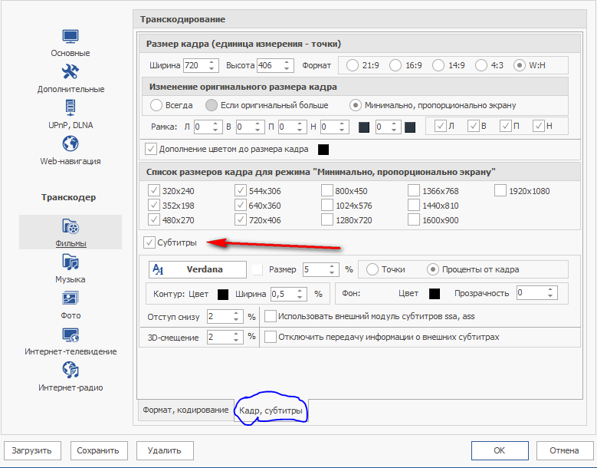This screenshot has height=468, width=597.
Task: Click the Сохранить button
Action: click(x=99, y=450)
